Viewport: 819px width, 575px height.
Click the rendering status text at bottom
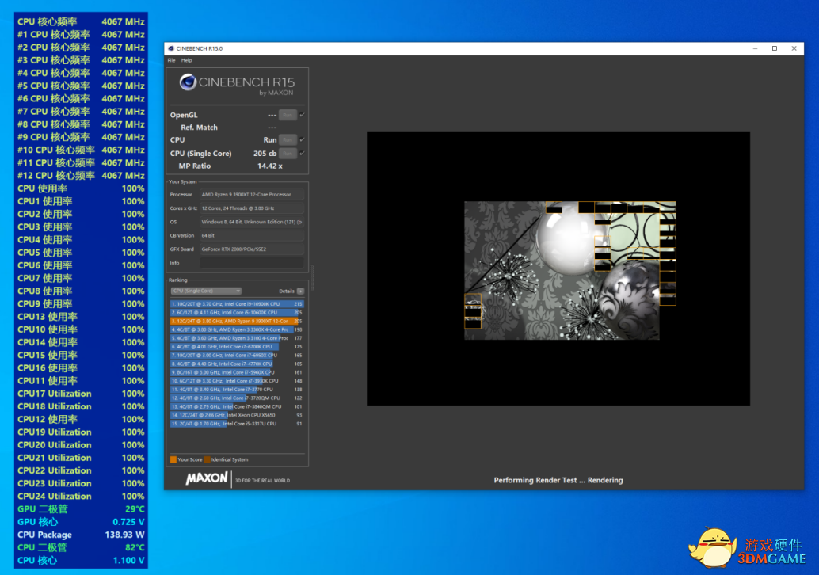coord(558,481)
